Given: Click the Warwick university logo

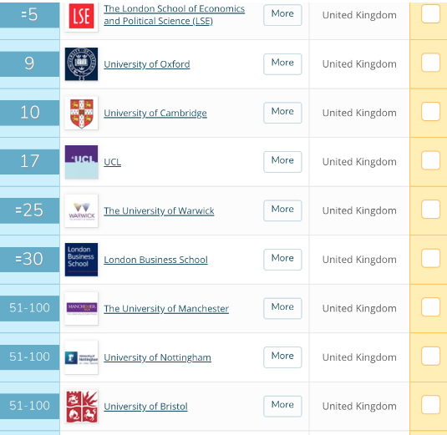Looking at the screenshot, I should click(x=82, y=210).
